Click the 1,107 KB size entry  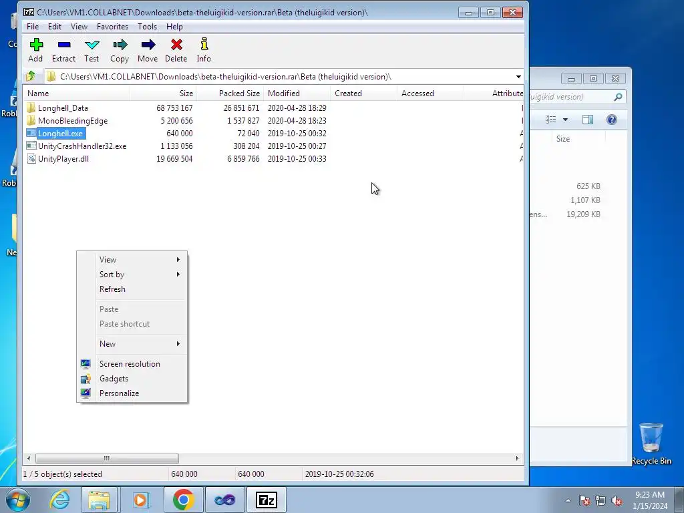[x=585, y=200]
